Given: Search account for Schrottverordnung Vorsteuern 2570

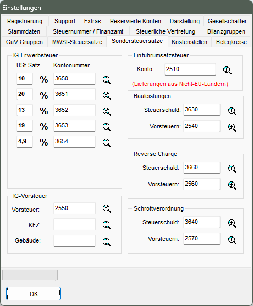Looking at the screenshot, I should pyautogui.click(x=232, y=240).
